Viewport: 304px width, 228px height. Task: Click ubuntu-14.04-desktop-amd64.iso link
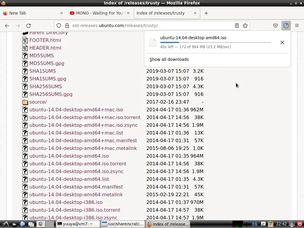[69, 156]
